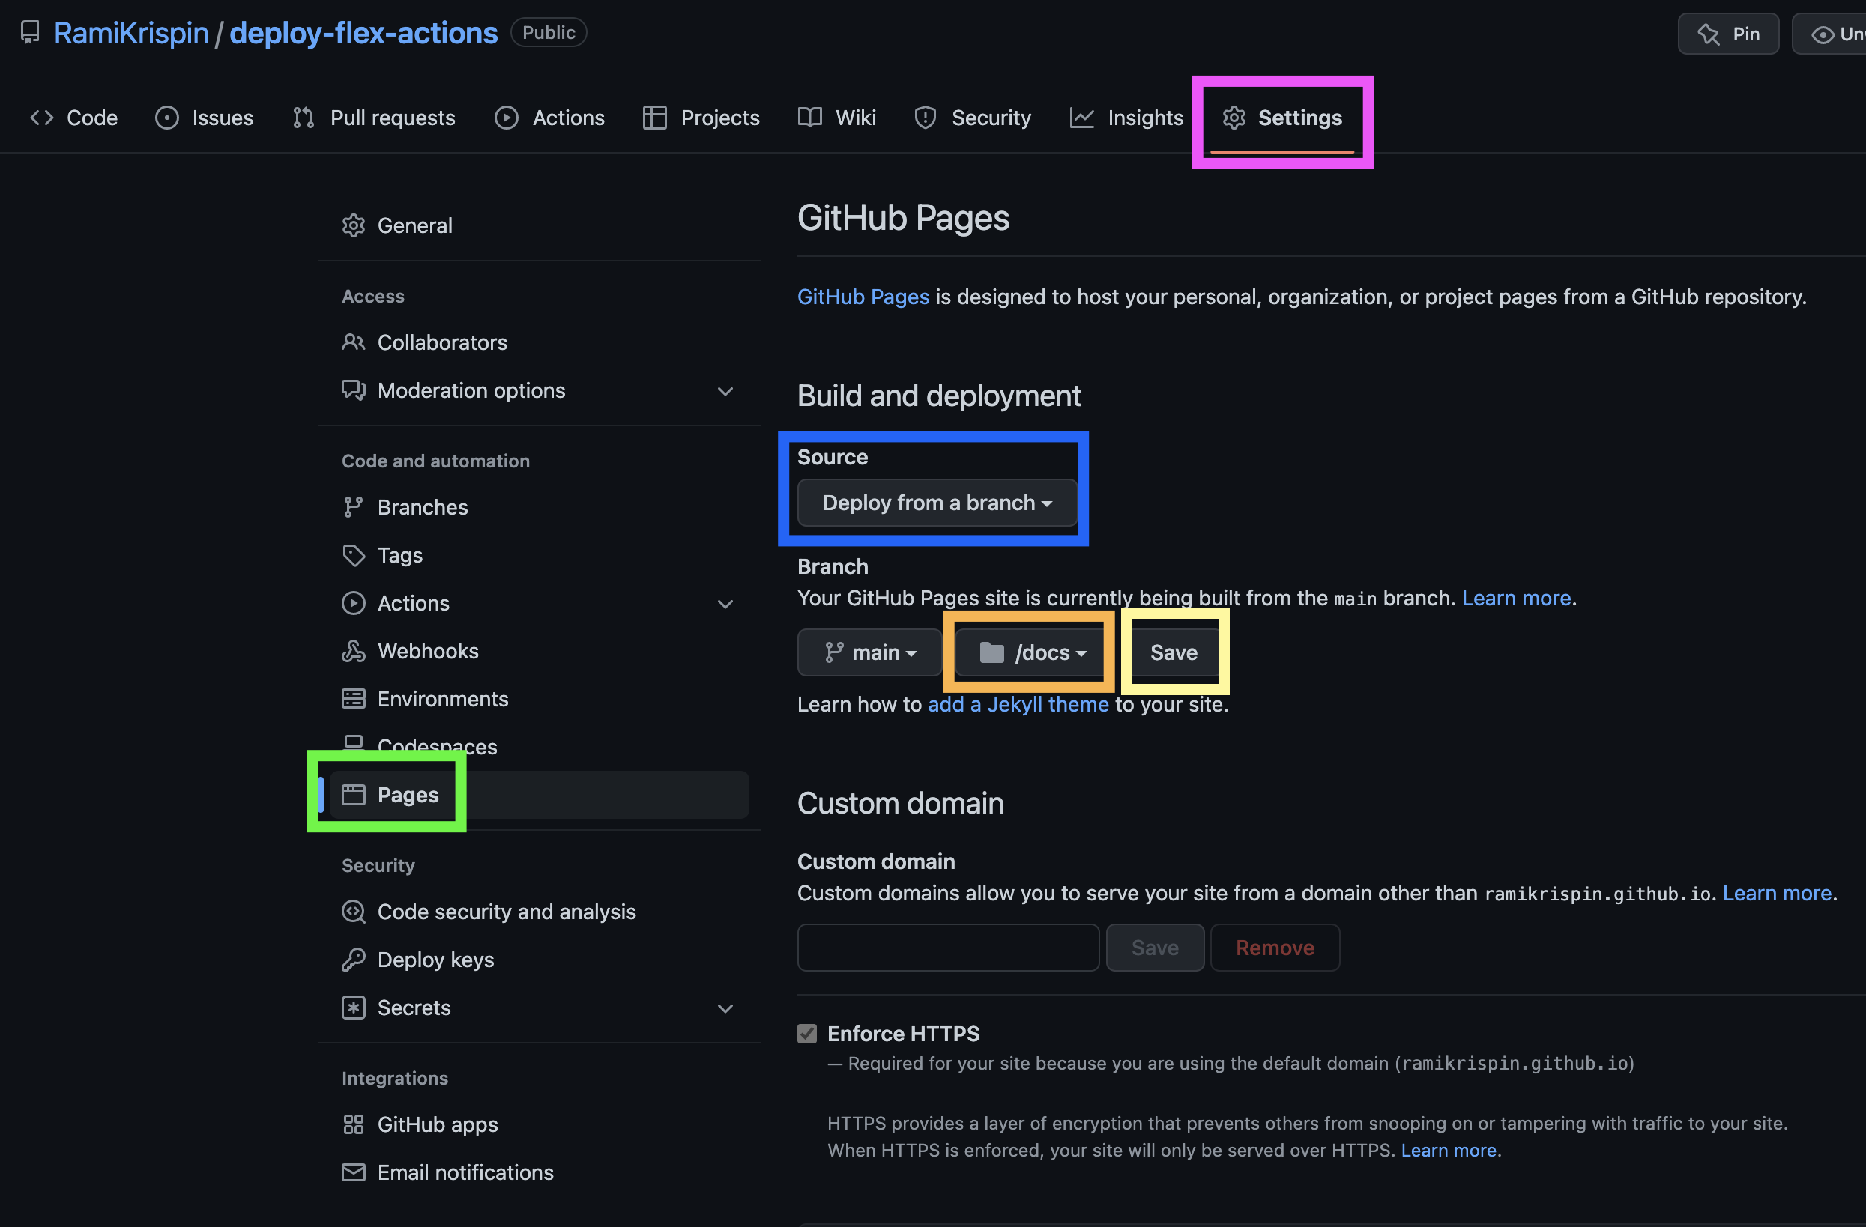1866x1227 pixels.
Task: Open the Deploy from a branch dropdown
Action: pos(936,503)
